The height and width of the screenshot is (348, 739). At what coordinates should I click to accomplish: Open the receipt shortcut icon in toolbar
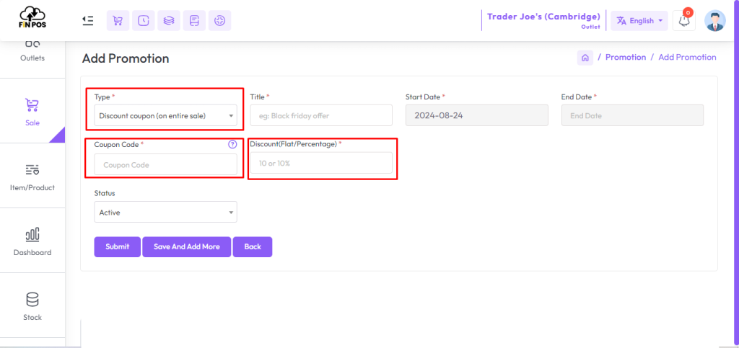194,21
